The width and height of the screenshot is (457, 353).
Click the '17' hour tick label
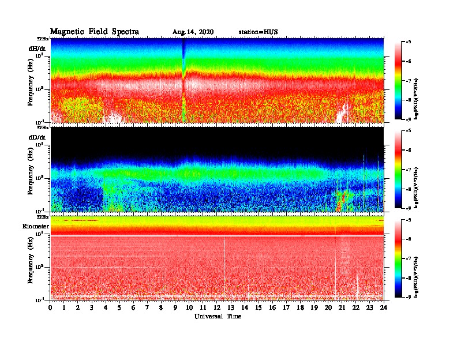(x=287, y=308)
